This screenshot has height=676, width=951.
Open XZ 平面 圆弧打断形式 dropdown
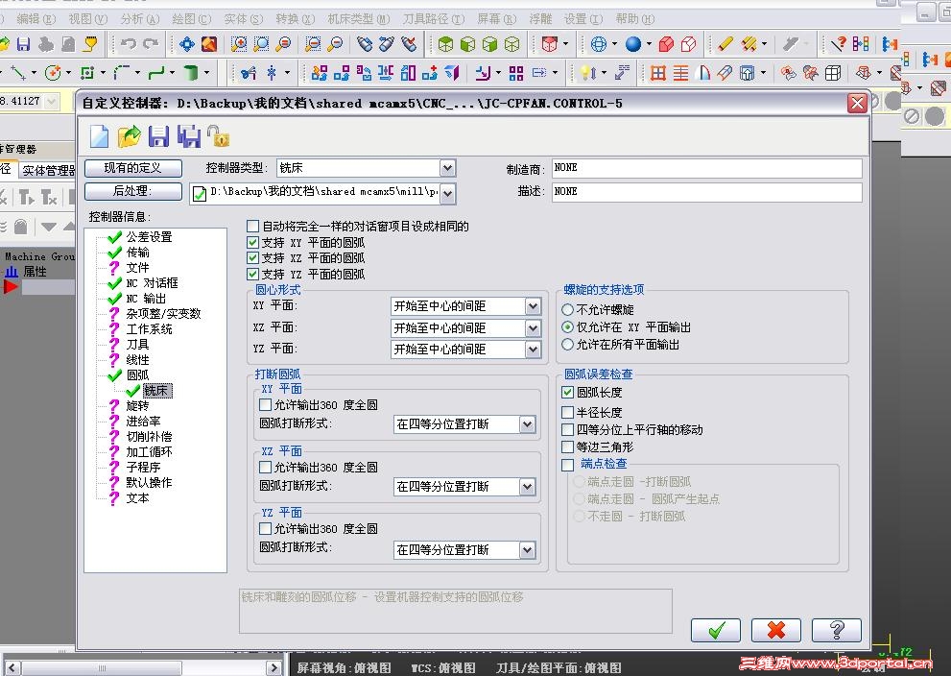527,487
